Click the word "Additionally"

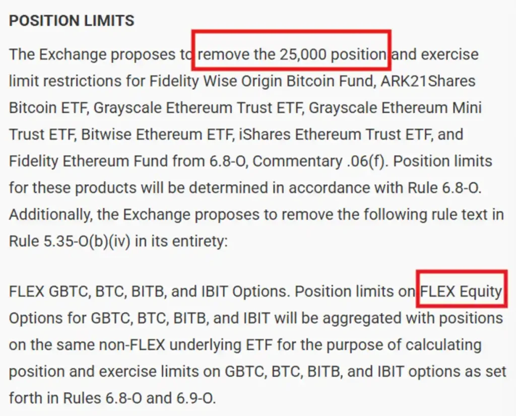tap(50, 215)
